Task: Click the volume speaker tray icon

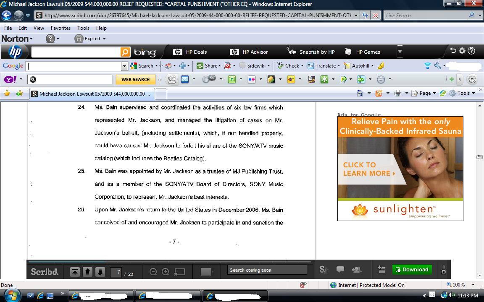Action: tap(452, 295)
